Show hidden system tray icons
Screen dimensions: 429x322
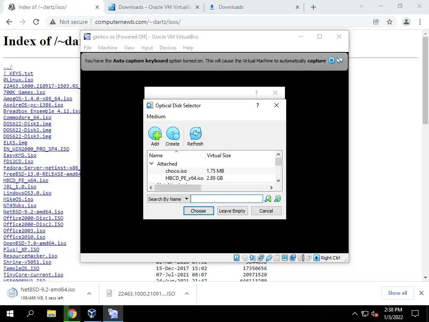(x=354, y=314)
